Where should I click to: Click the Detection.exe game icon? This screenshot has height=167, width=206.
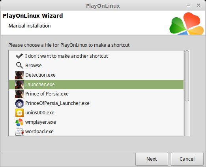point(19,75)
